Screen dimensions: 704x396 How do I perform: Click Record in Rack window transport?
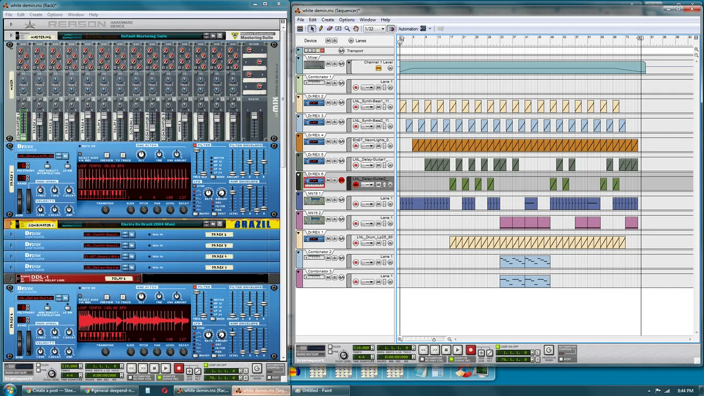(178, 369)
